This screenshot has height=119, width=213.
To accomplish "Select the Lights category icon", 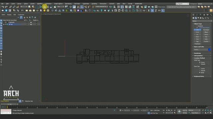I will [x=198, y=18].
